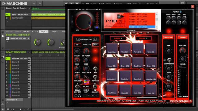Image resolution: width=198 pixels, height=111 pixels.
Task: Click the PAN knob
Action: point(169,51)
